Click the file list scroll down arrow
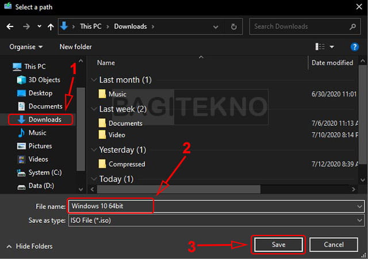The image size is (368, 259). pyautogui.click(x=363, y=180)
